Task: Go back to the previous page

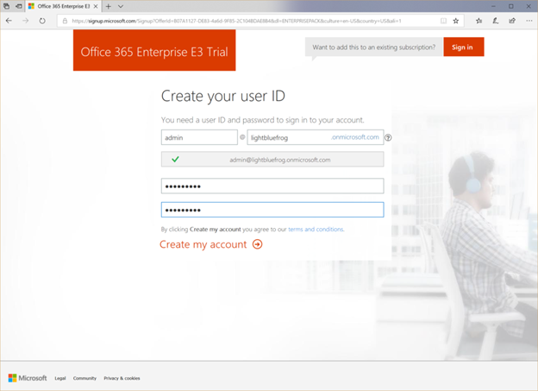Action: (9, 21)
